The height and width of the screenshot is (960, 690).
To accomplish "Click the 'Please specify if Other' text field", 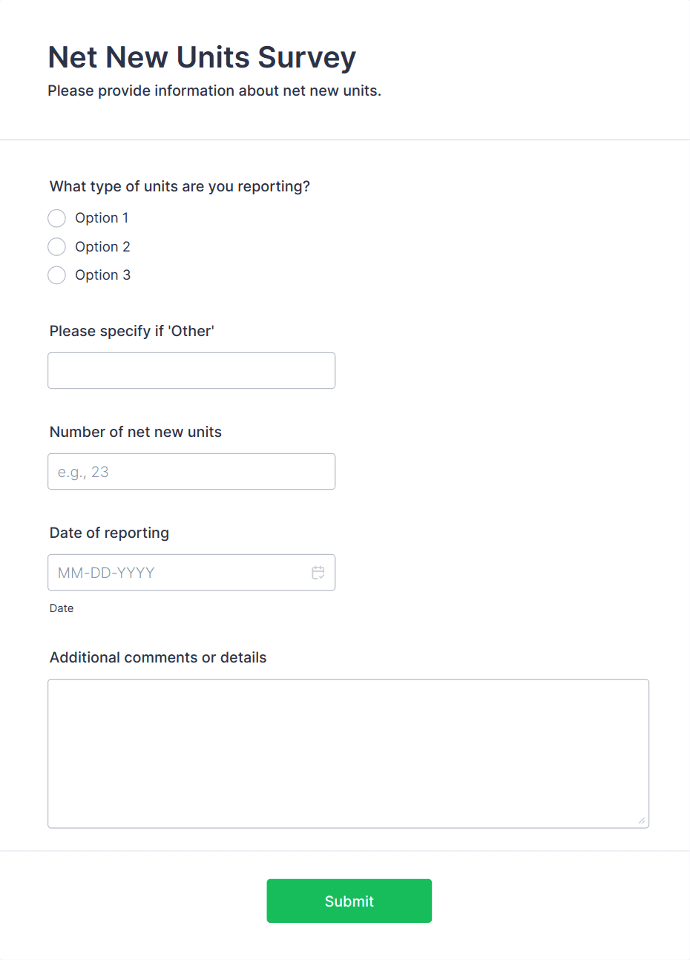I will [x=191, y=370].
